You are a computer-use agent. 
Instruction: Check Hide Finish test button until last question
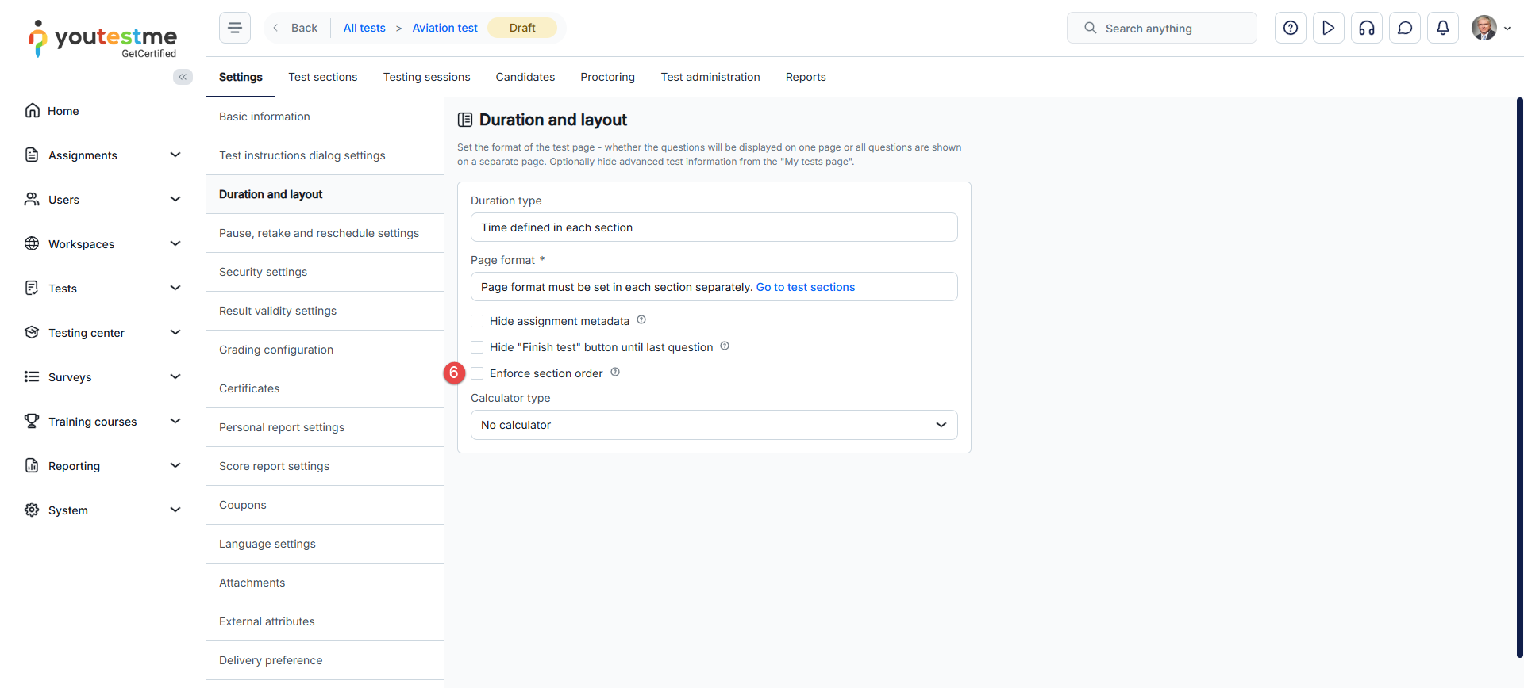[477, 347]
